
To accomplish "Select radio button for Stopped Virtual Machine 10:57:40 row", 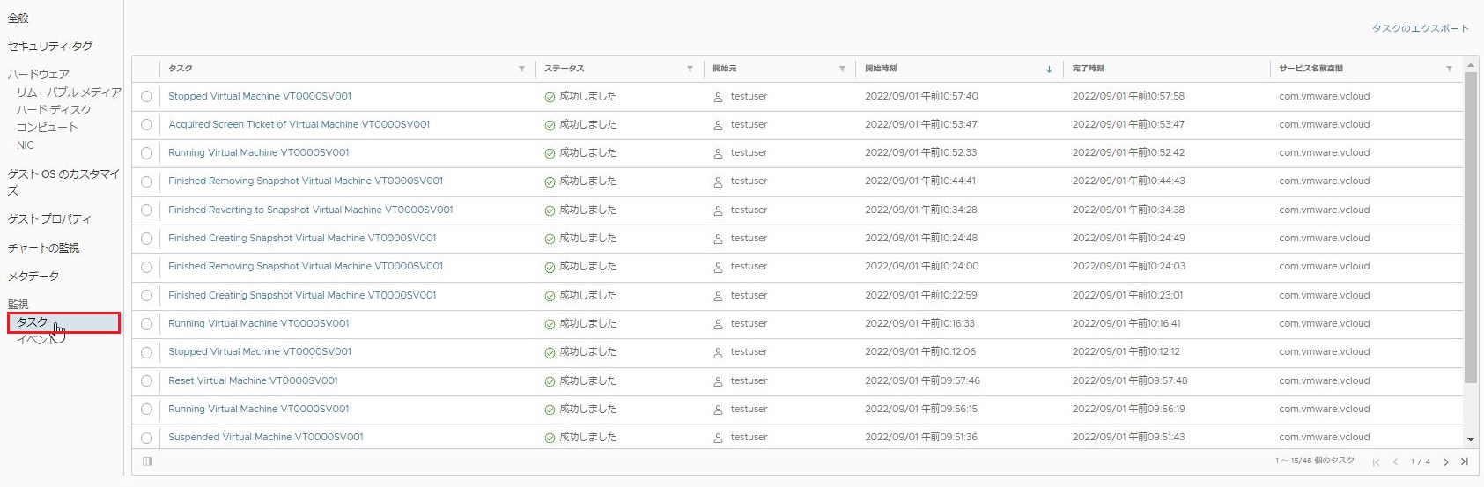I will 146,97.
